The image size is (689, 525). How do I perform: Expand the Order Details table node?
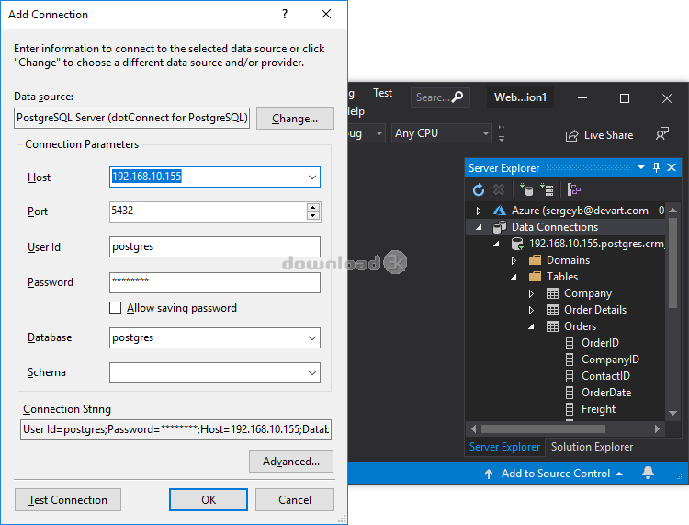coord(531,311)
